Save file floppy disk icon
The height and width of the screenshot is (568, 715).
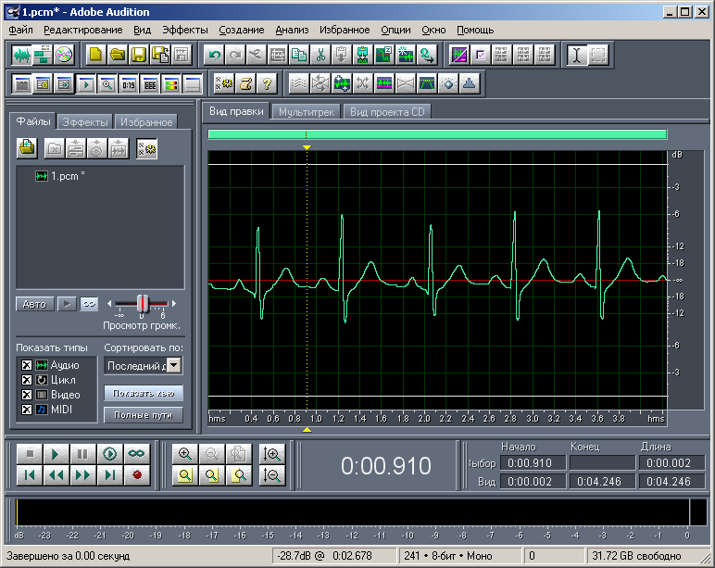(x=139, y=55)
